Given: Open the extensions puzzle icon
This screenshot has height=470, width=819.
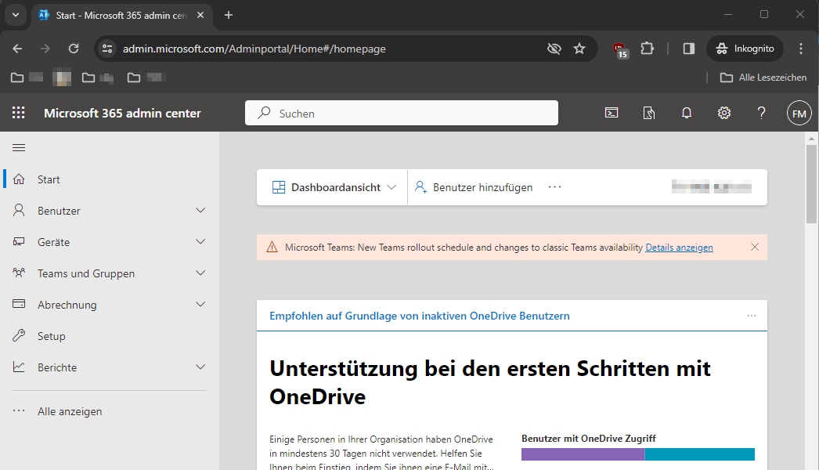Looking at the screenshot, I should [648, 49].
